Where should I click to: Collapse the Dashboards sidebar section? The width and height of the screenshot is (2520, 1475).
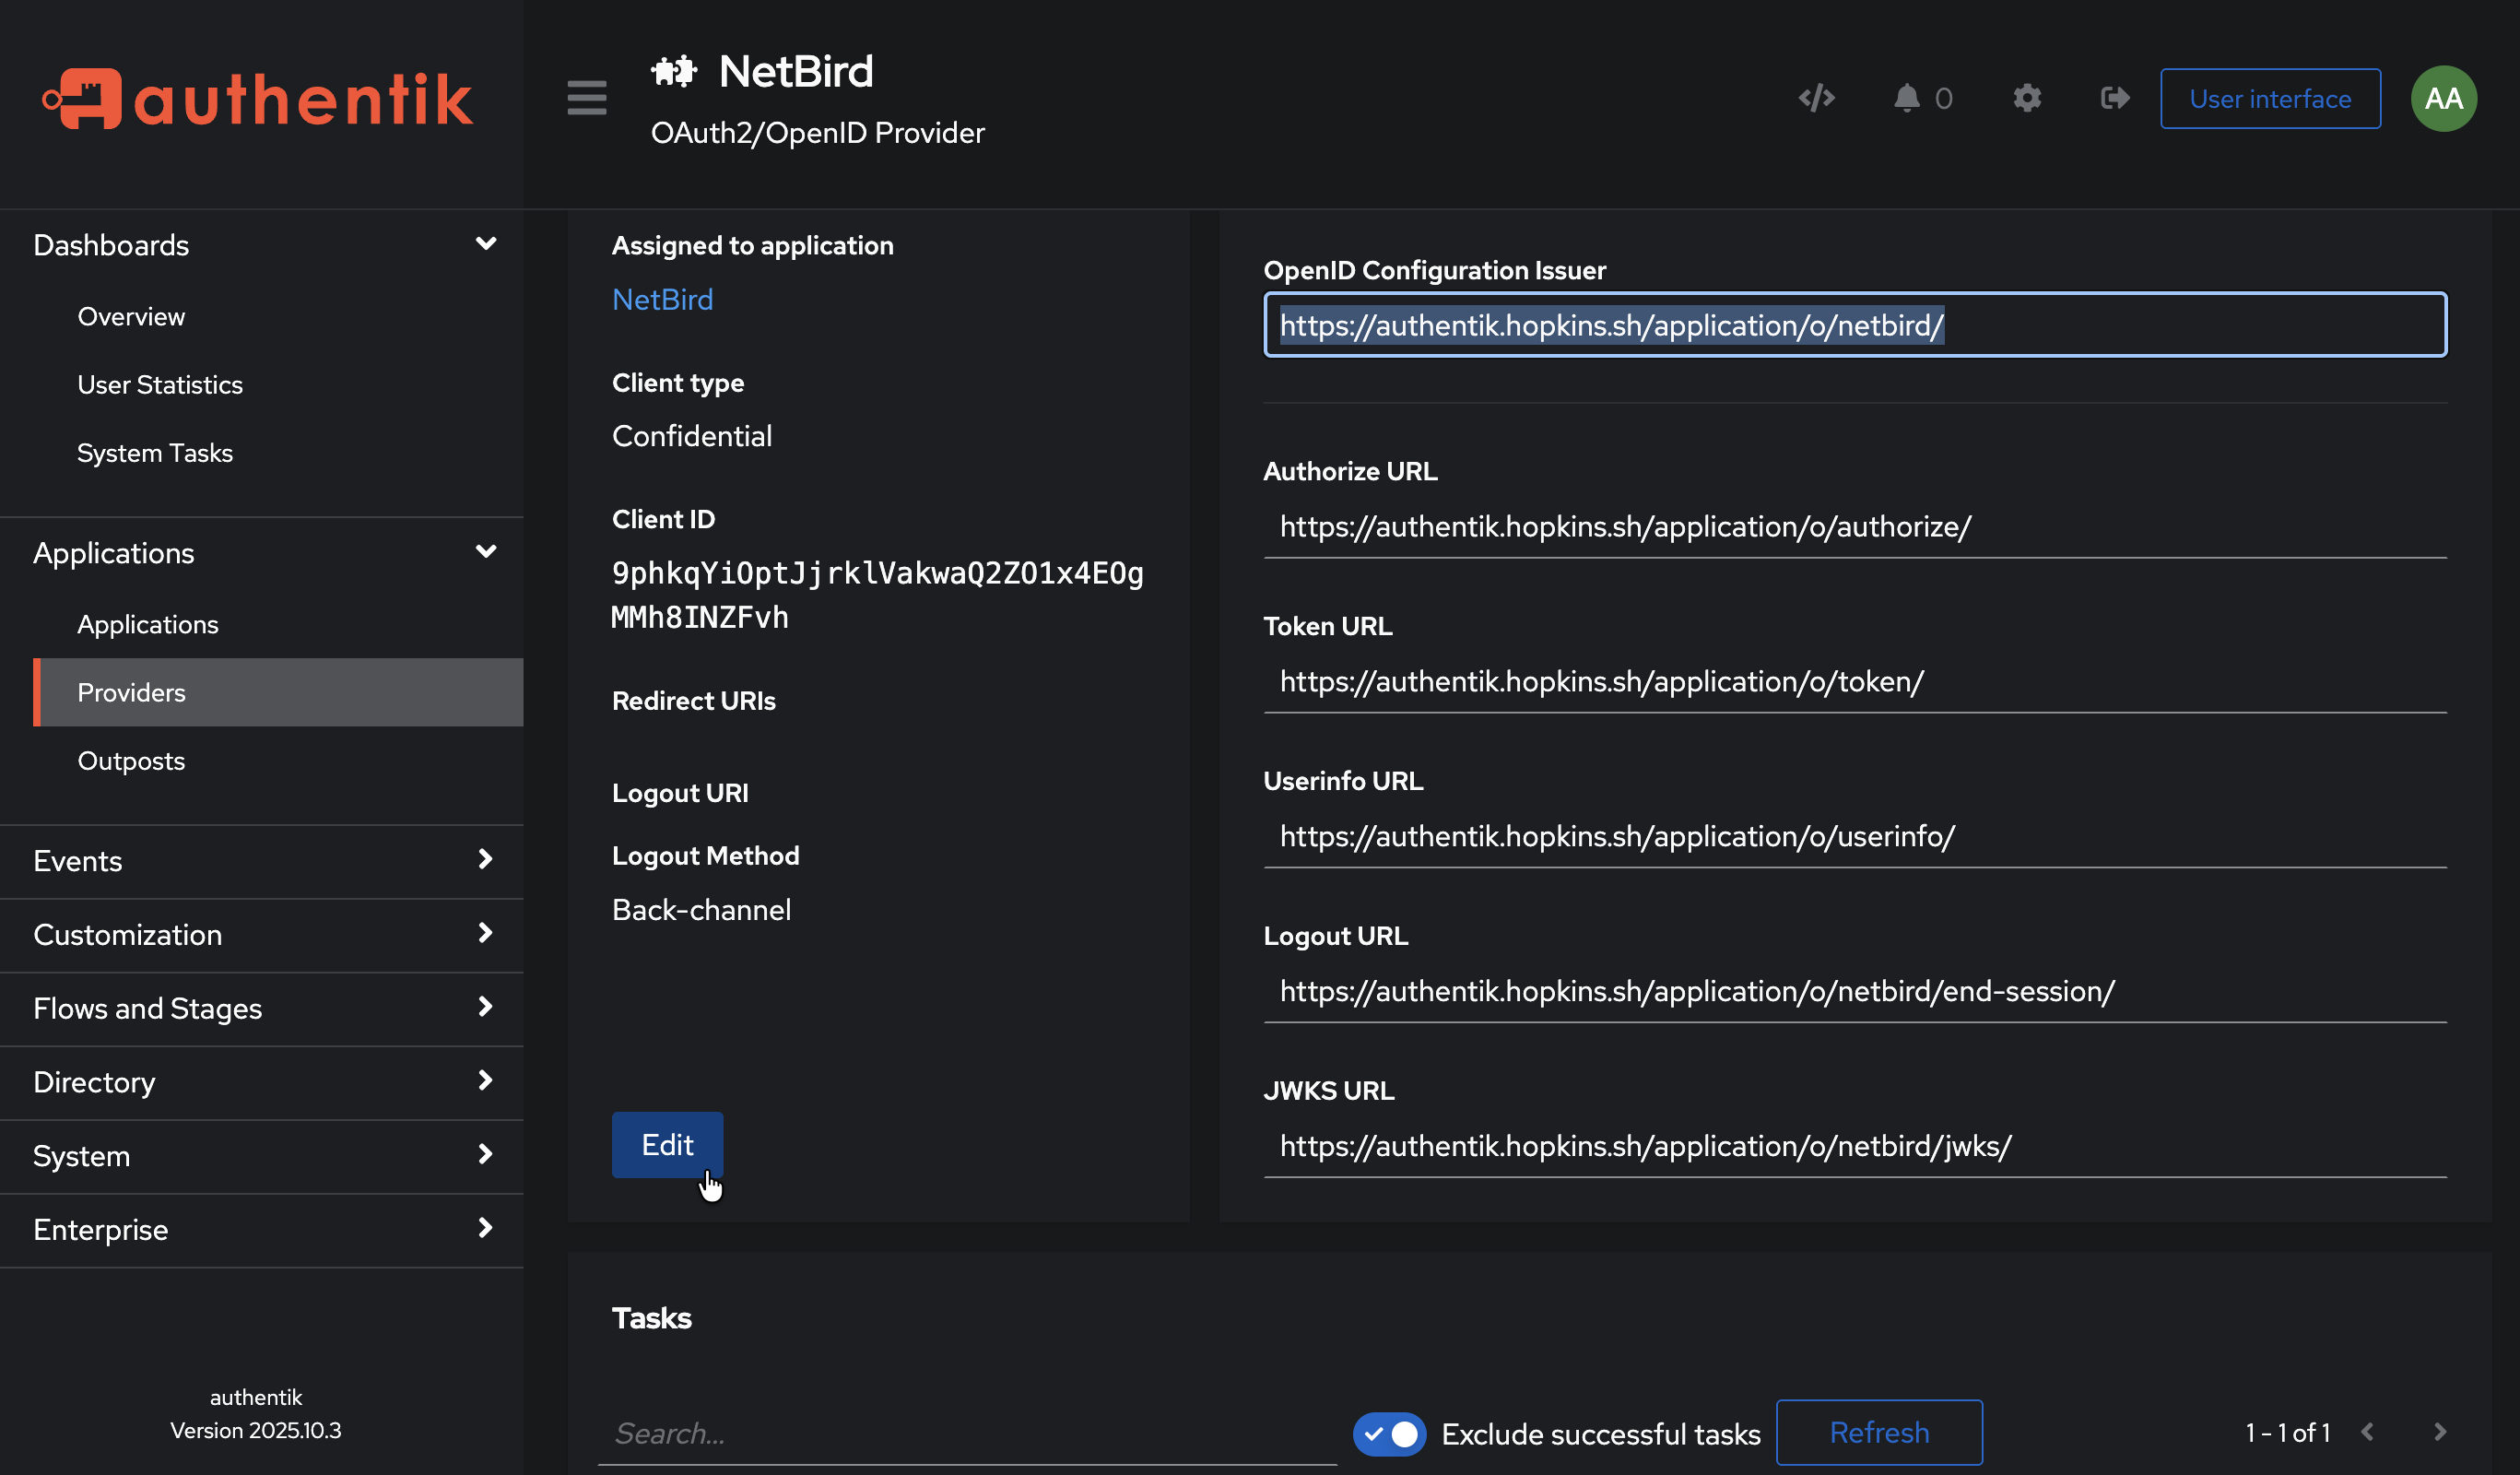[x=486, y=243]
